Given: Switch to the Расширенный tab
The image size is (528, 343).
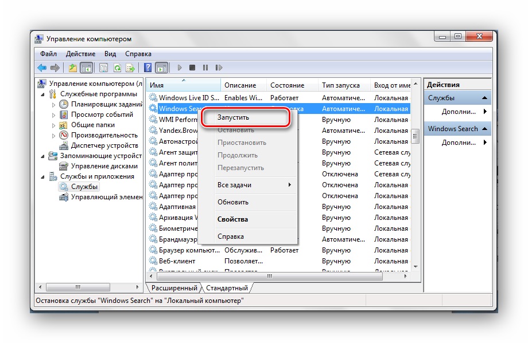Looking at the screenshot, I should coord(174,288).
